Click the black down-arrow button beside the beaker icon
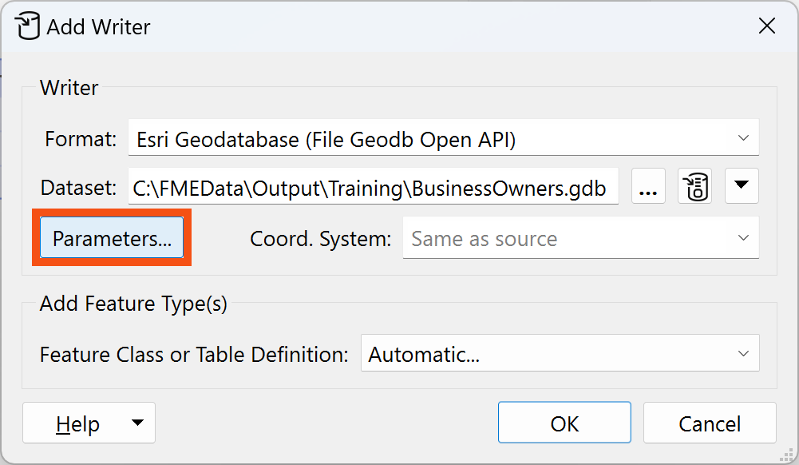The image size is (799, 465). (x=741, y=186)
